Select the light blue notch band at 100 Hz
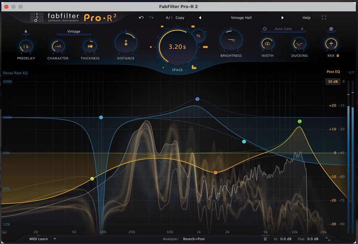The width and height of the screenshot is (358, 244). [101, 117]
